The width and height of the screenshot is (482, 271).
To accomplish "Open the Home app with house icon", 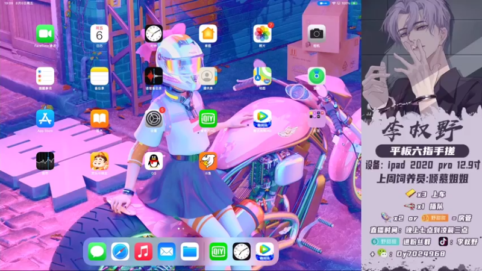I will pyautogui.click(x=208, y=34).
